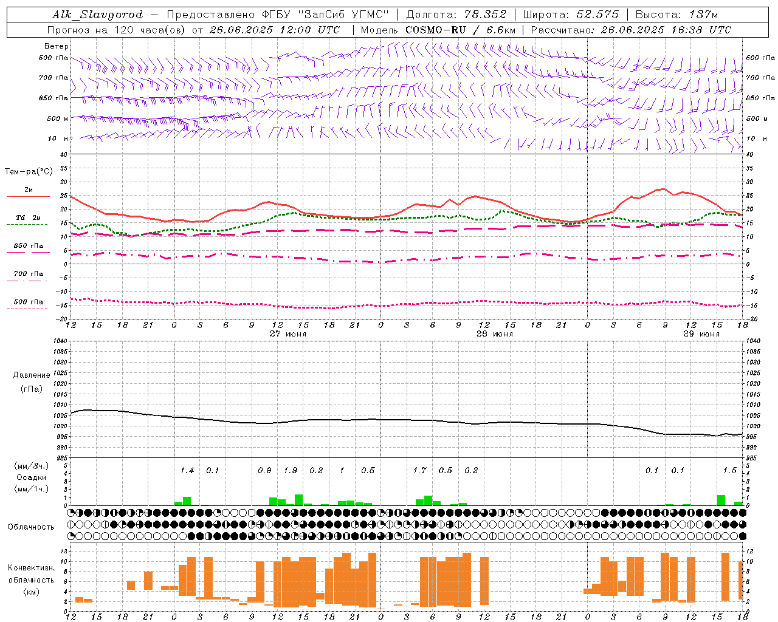The height and width of the screenshot is (622, 778).
Task: Click the Высота: 137м value
Action: coord(676,15)
